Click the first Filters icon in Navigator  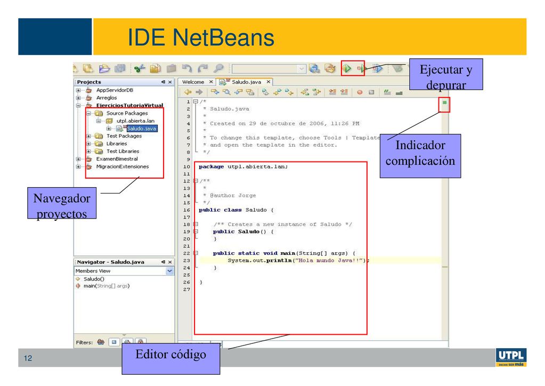point(101,342)
